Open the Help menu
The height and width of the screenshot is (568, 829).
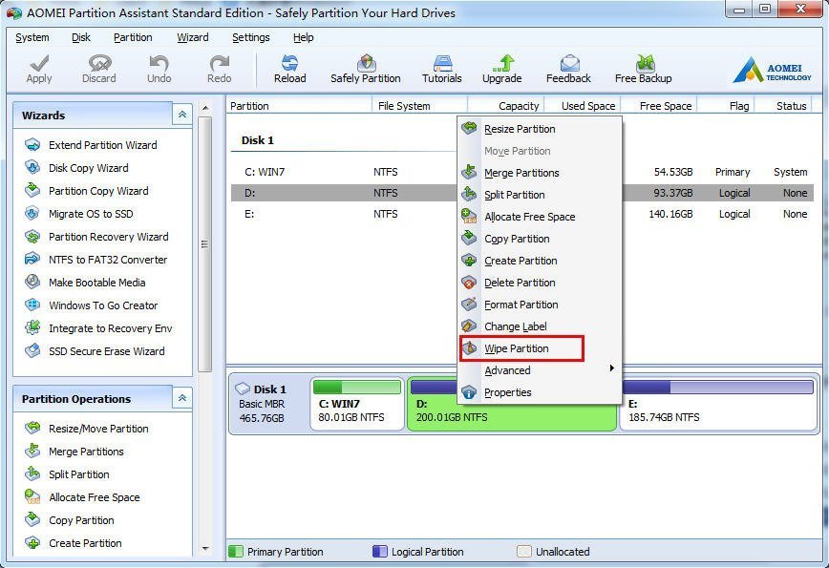pos(303,37)
